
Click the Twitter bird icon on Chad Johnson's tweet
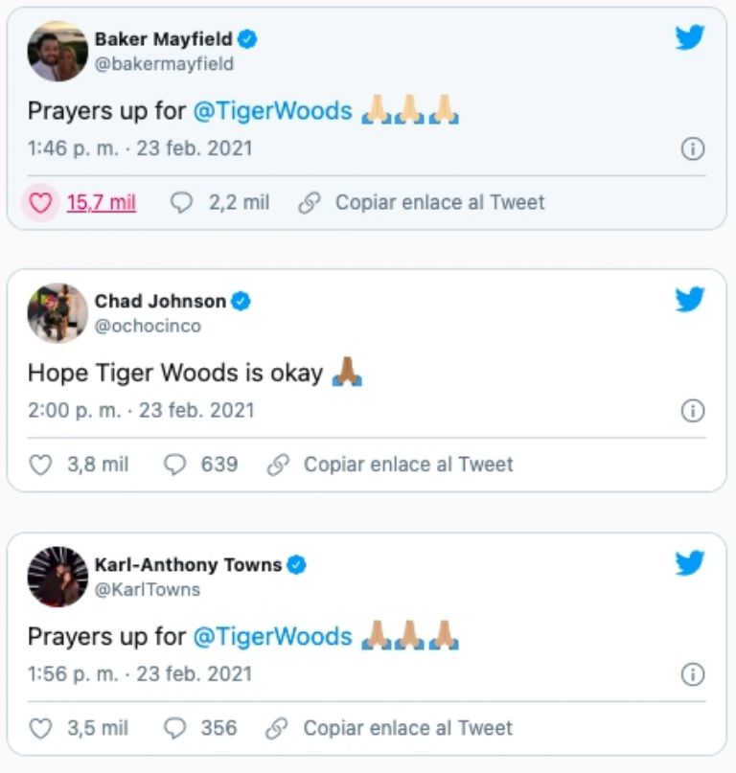(x=690, y=300)
